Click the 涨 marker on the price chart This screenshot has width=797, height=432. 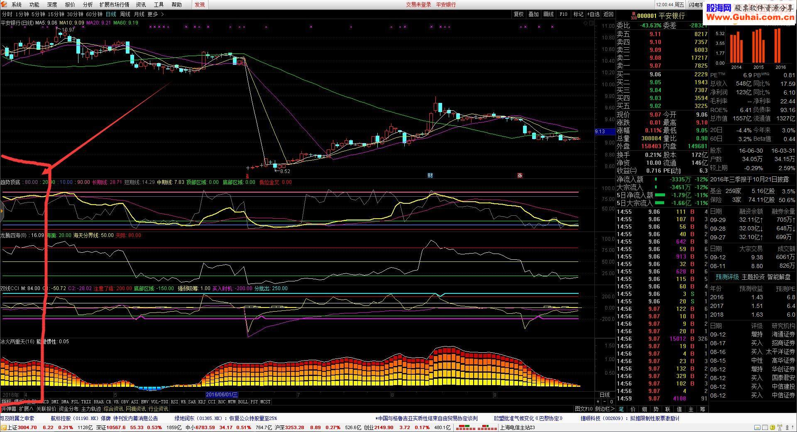[519, 175]
